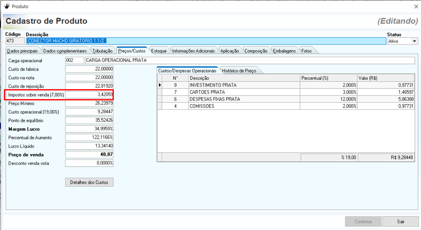The width and height of the screenshot is (421, 230).
Task: Click the Detalhes dos Custos button
Action: click(89, 182)
